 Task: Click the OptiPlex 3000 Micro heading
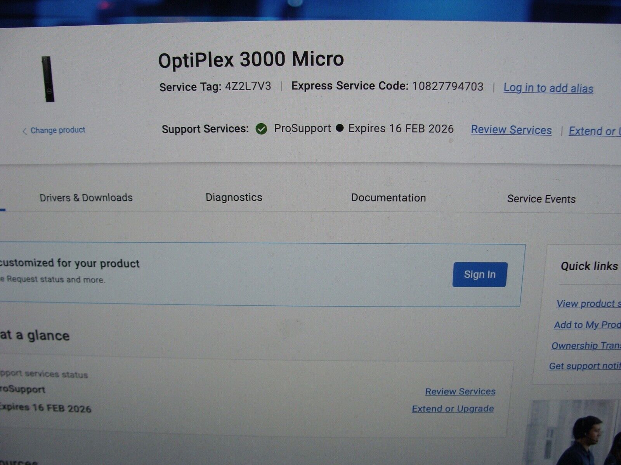pyautogui.click(x=251, y=60)
